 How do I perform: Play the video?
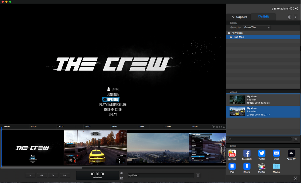click(x=53, y=175)
